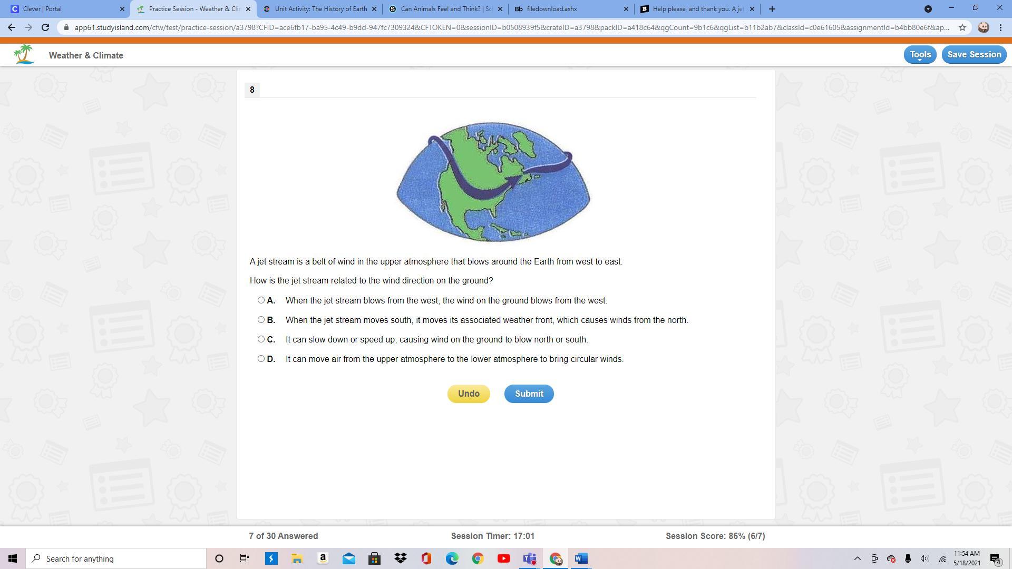The height and width of the screenshot is (569, 1012).
Task: Select answer choice A radio button
Action: pyautogui.click(x=261, y=300)
